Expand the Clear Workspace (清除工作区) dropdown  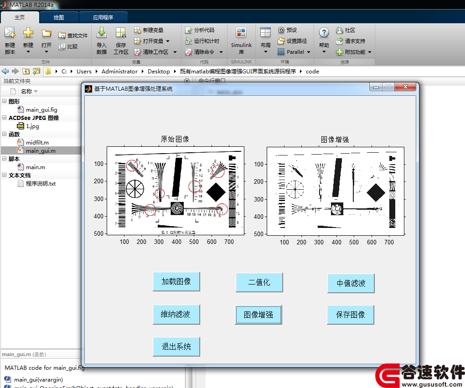tap(175, 52)
